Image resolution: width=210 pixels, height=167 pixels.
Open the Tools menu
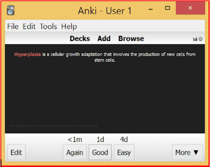pyautogui.click(x=48, y=26)
